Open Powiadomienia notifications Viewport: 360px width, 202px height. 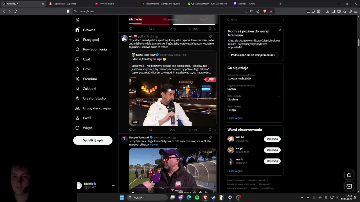(91, 49)
